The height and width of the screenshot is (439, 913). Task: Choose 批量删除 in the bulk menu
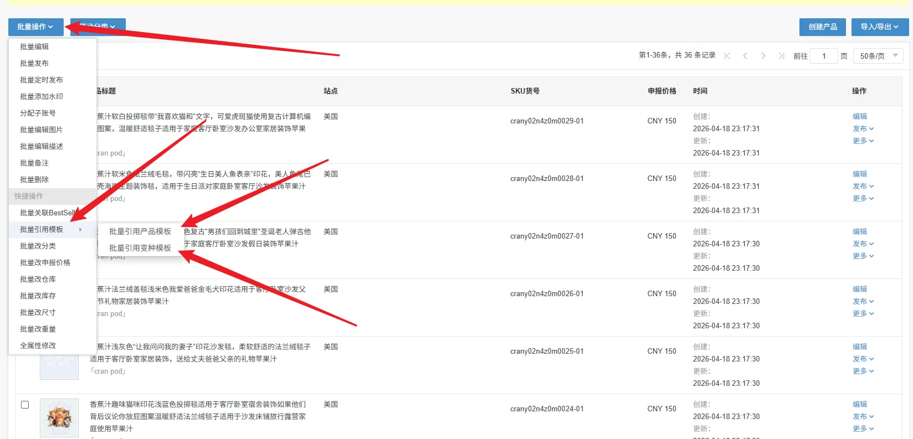pos(34,179)
